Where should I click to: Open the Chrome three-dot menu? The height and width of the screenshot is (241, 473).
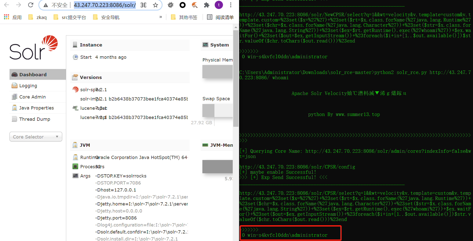(230, 5)
